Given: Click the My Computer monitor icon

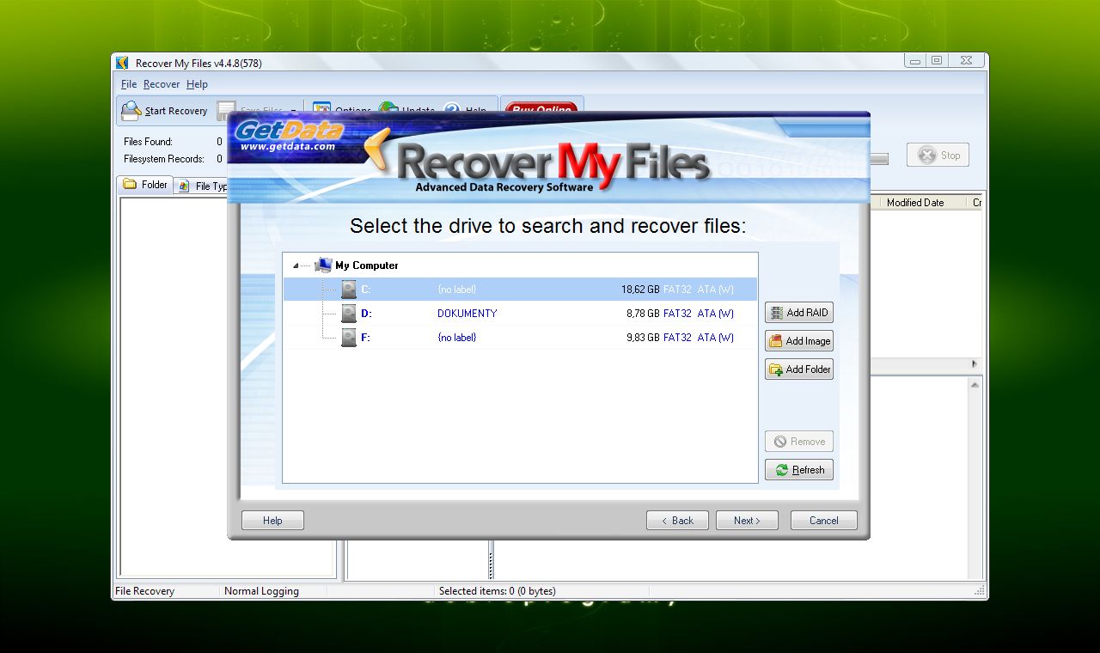Looking at the screenshot, I should [324, 265].
